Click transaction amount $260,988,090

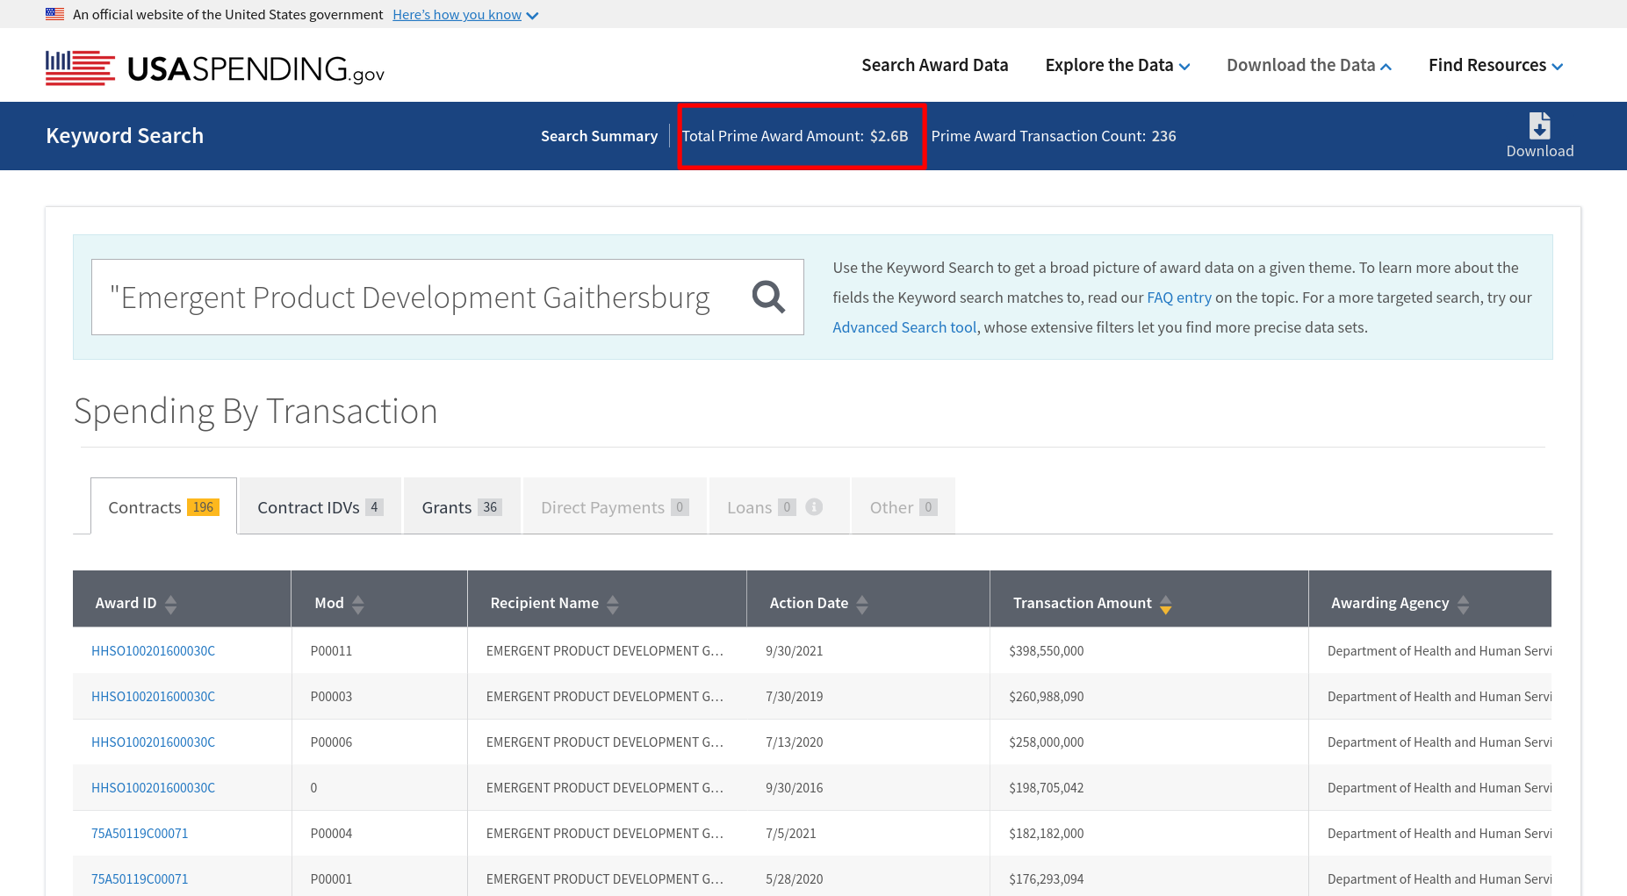coord(1046,696)
